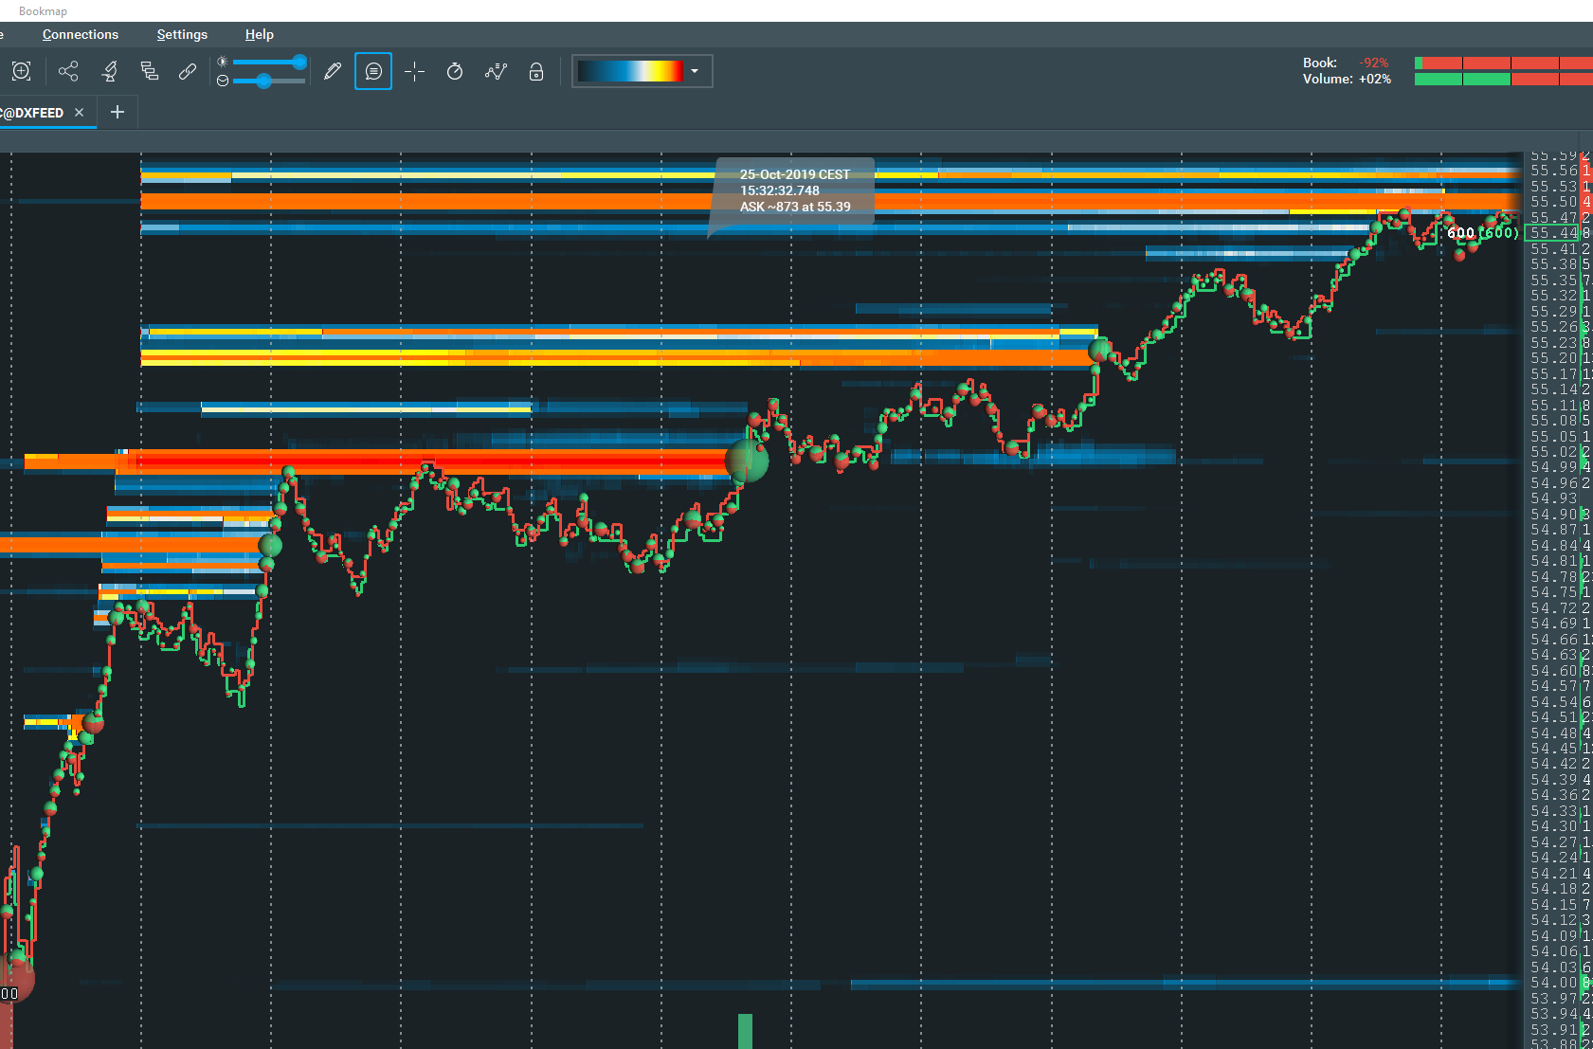This screenshot has width=1593, height=1049.
Task: Expand the heatmap color scheme dropdown arrow
Action: tap(695, 71)
